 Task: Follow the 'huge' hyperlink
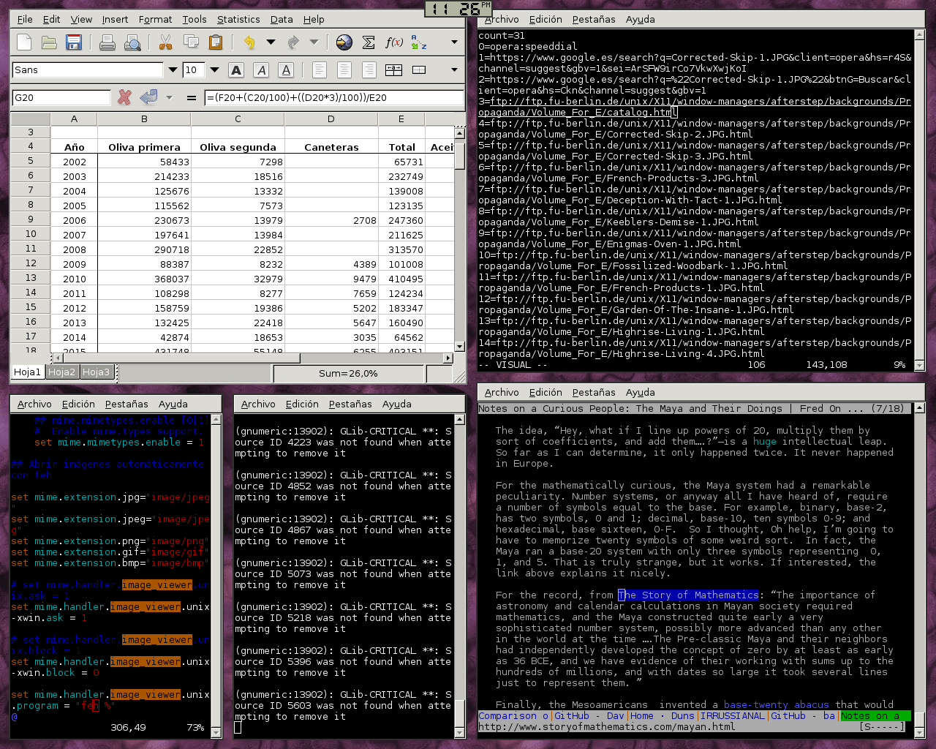click(765, 442)
